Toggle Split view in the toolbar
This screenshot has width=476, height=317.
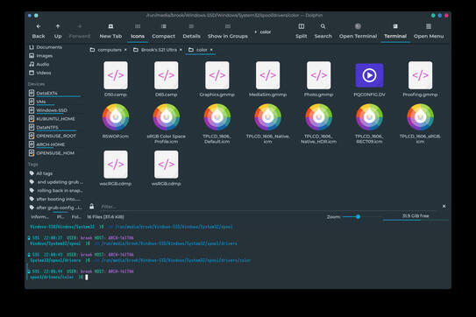click(x=302, y=32)
